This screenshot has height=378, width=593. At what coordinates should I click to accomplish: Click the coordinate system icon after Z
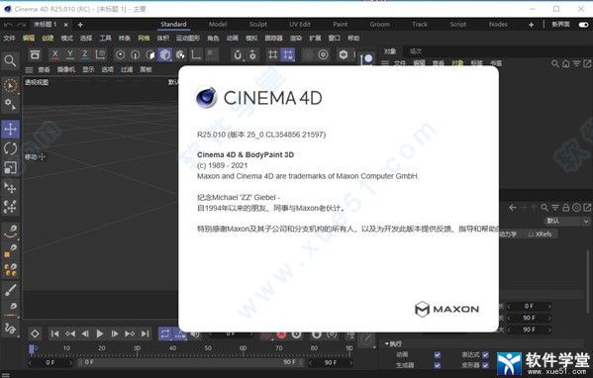click(x=100, y=54)
